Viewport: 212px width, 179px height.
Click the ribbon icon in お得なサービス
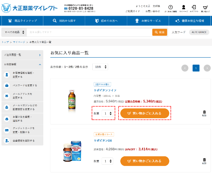137,21
